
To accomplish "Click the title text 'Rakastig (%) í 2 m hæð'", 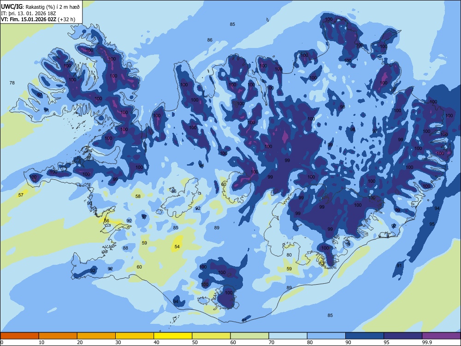I will pyautogui.click(x=53, y=7).
